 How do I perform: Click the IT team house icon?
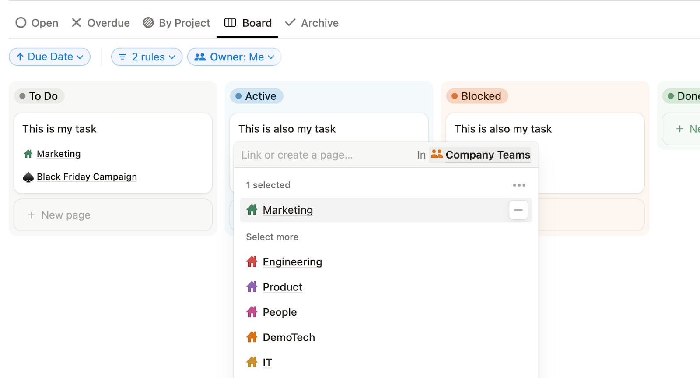click(x=252, y=362)
